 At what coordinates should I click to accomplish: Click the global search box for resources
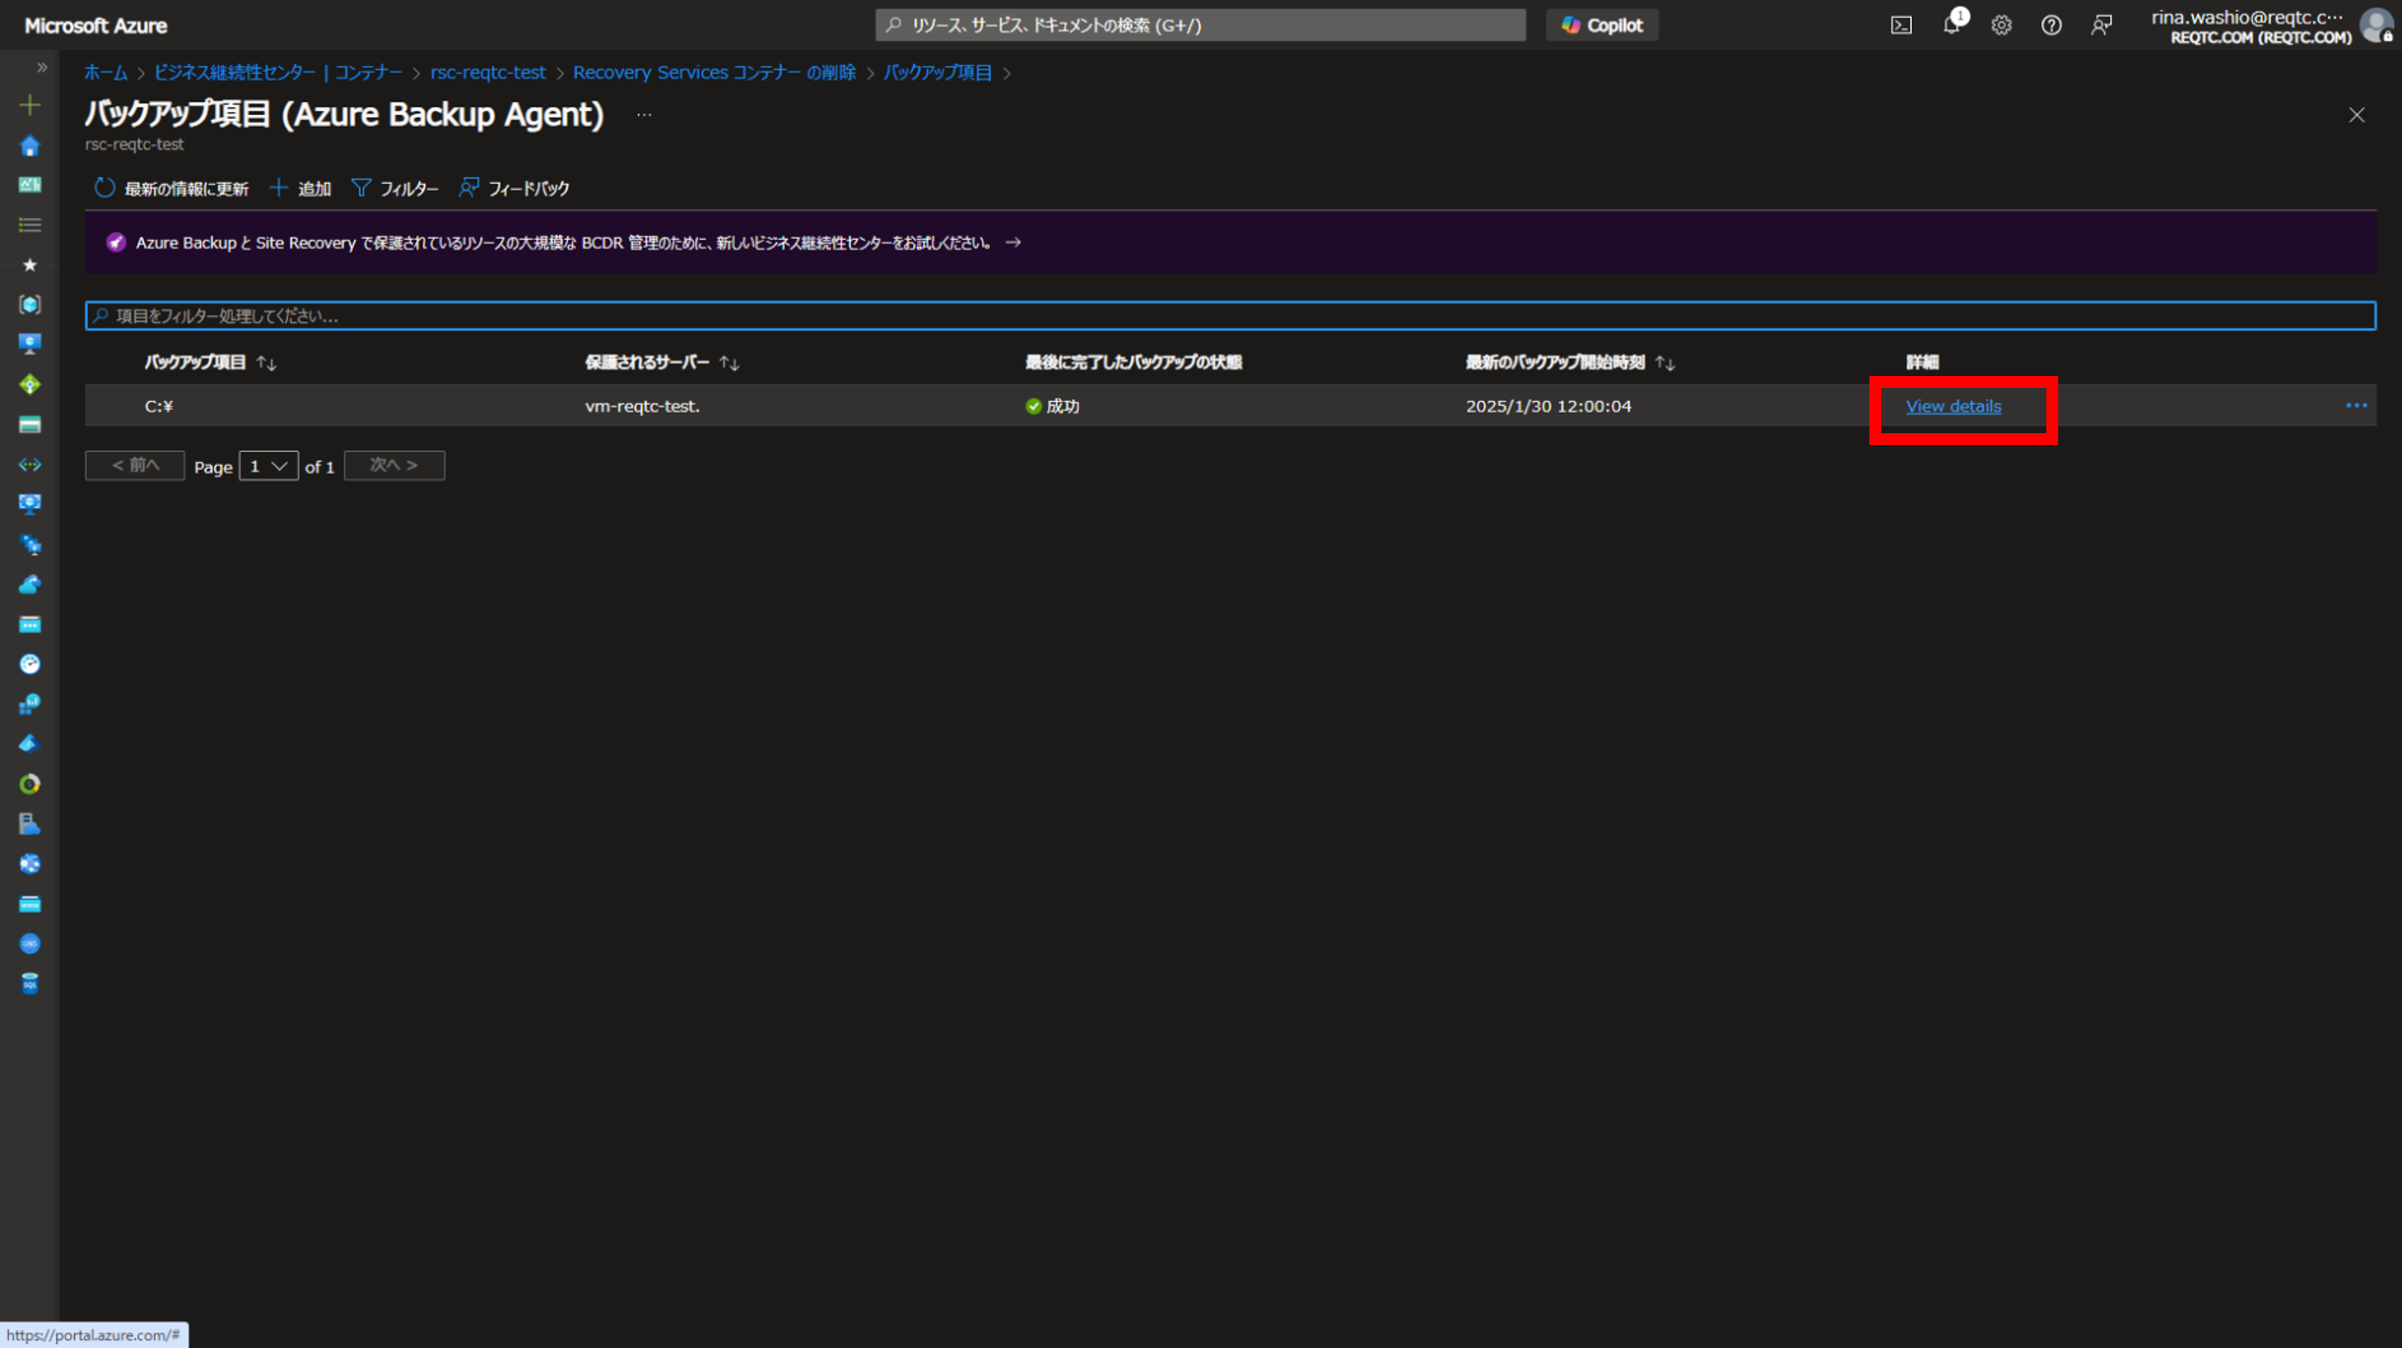[1200, 26]
